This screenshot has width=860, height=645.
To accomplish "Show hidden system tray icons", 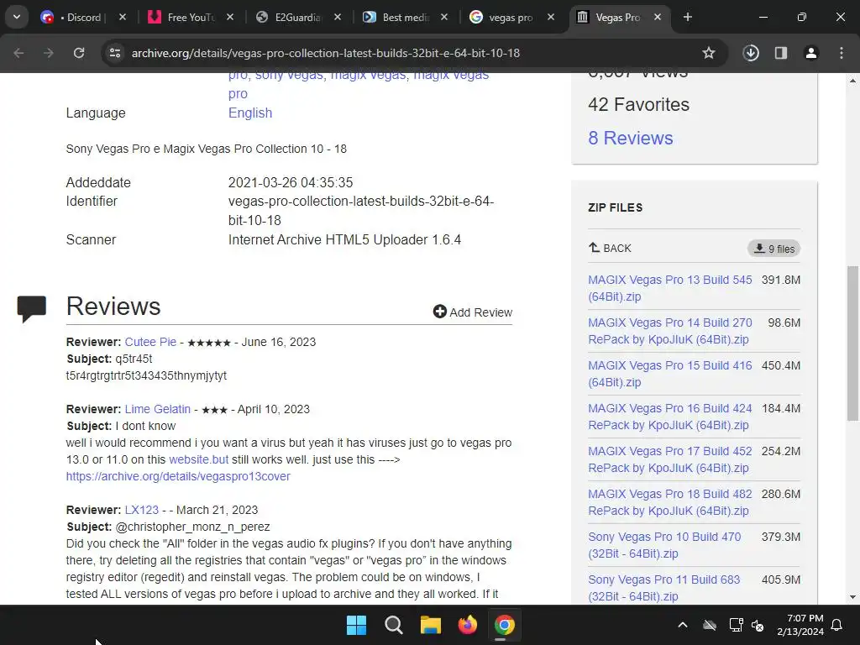I will (683, 625).
